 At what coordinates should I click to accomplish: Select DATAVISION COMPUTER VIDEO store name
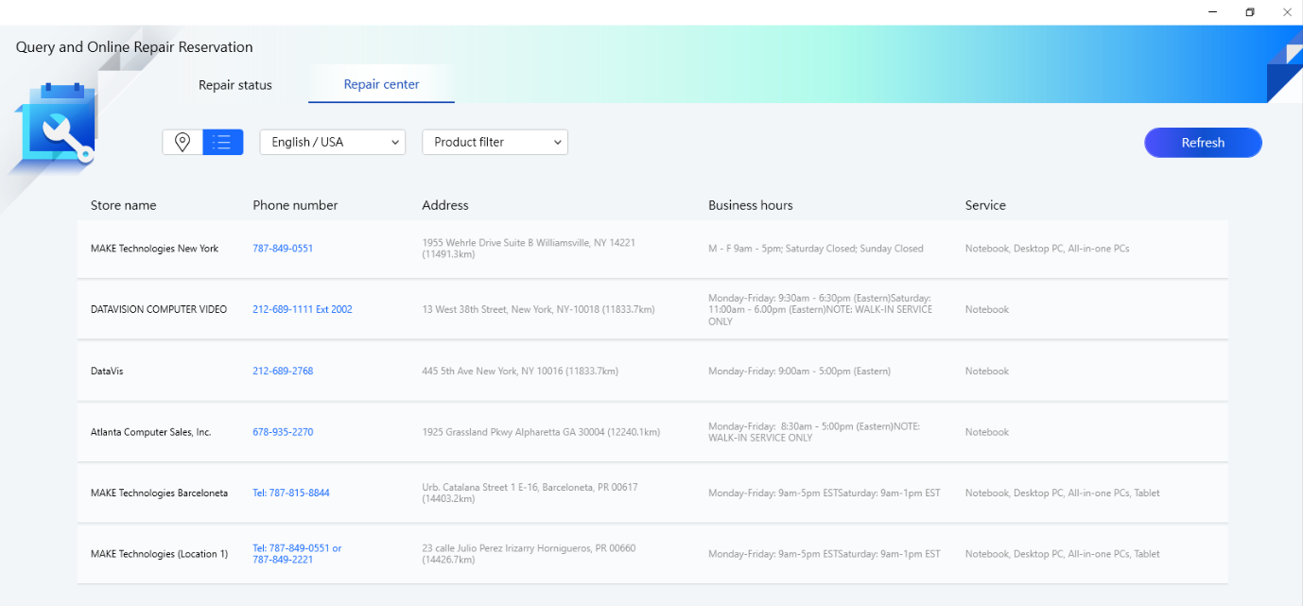point(159,309)
